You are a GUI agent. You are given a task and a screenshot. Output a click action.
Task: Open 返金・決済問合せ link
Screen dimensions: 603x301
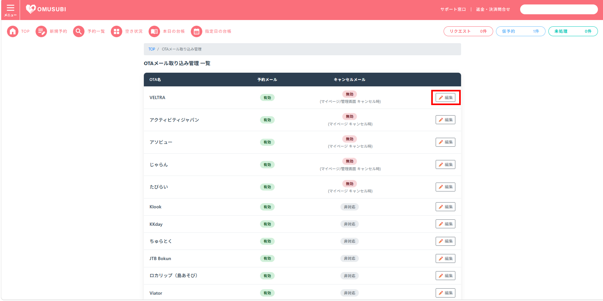click(x=493, y=10)
